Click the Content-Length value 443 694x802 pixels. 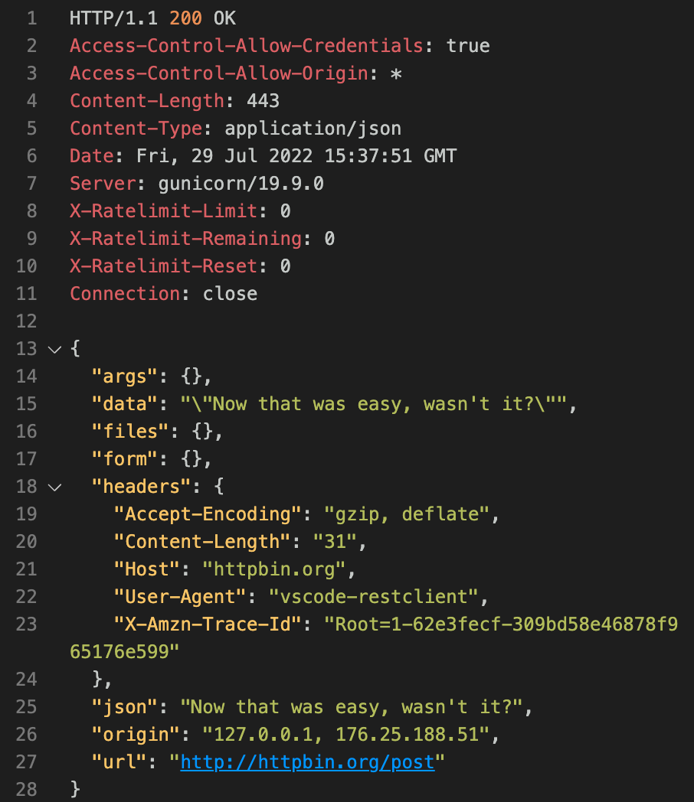click(263, 100)
